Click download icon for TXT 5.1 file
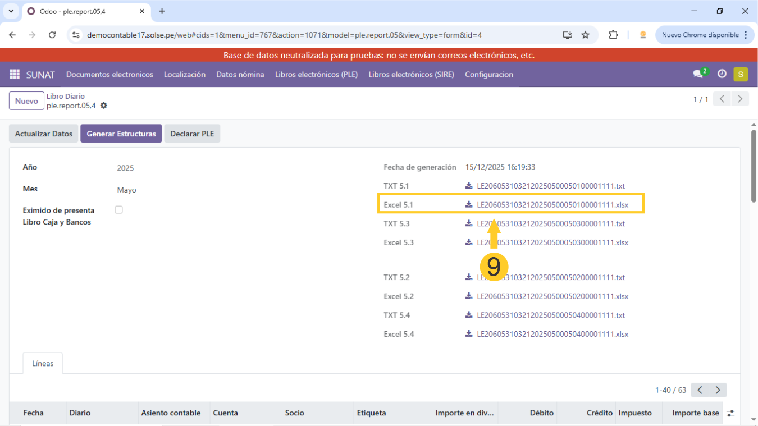 469,186
